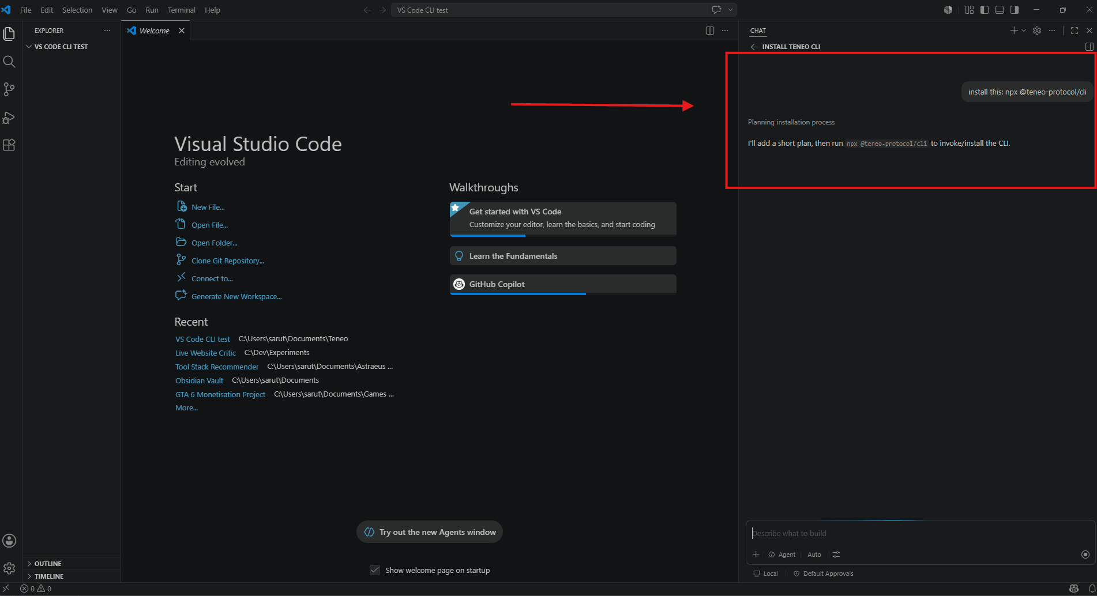The image size is (1097, 596).
Task: Select the CHAT panel tab
Action: point(758,31)
